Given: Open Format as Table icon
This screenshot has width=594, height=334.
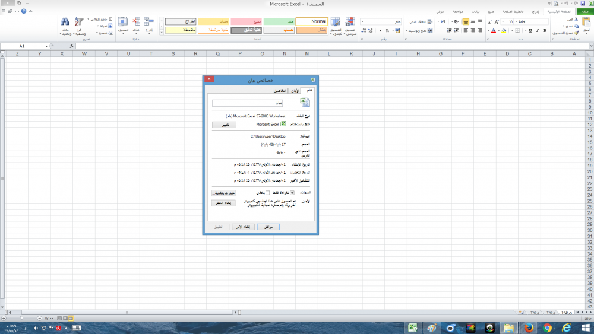Looking at the screenshot, I should (335, 22).
